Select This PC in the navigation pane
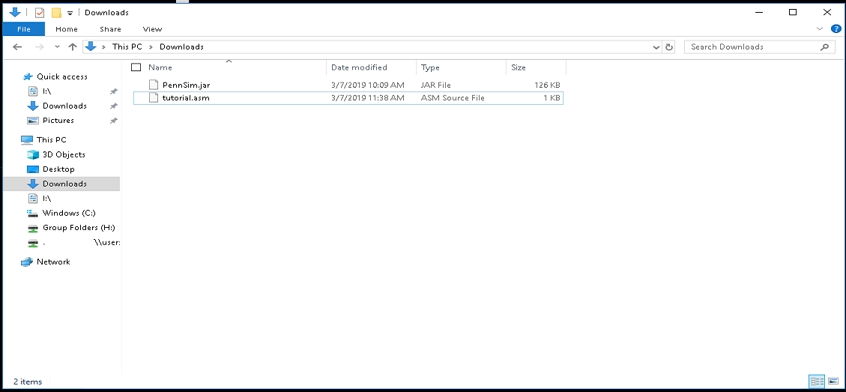846x392 pixels. pyautogui.click(x=51, y=140)
